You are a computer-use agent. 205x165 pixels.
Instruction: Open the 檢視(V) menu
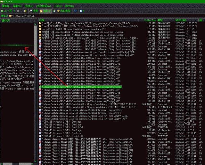pyautogui.click(x=29, y=6)
